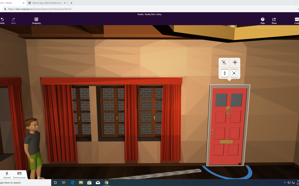Image resolution: width=299 pixels, height=186 pixels.
Task: Open a new browser tab
Action: coord(71,3)
